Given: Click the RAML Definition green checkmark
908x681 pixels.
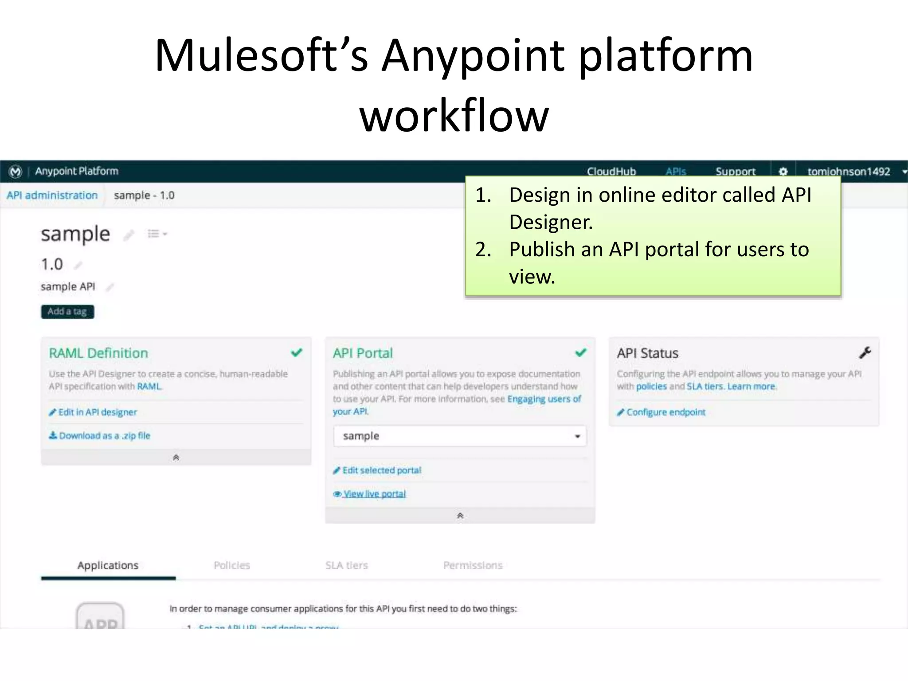Looking at the screenshot, I should click(296, 352).
